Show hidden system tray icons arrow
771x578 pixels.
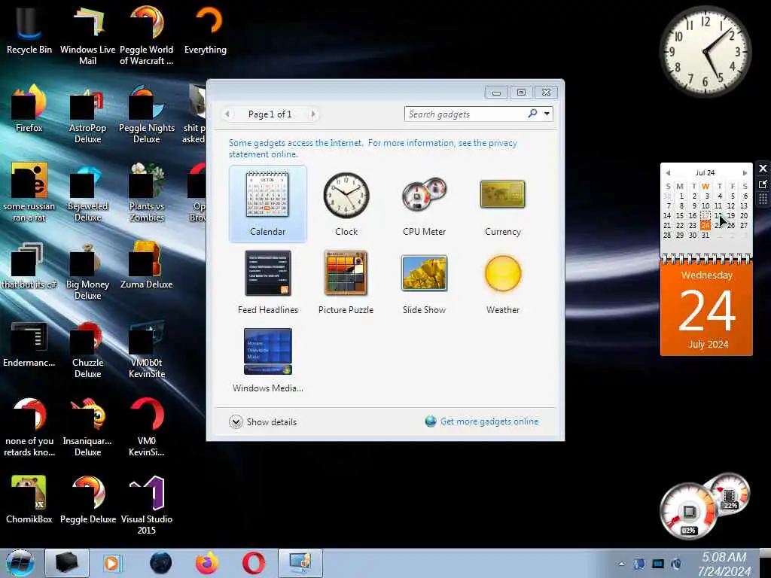point(622,564)
